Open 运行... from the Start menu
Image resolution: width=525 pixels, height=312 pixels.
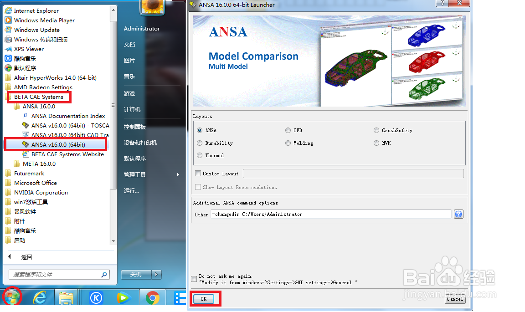pos(131,191)
